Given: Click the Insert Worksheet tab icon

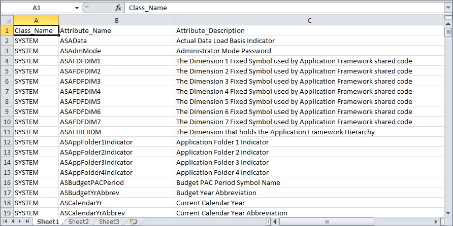Looking at the screenshot, I should [133, 221].
